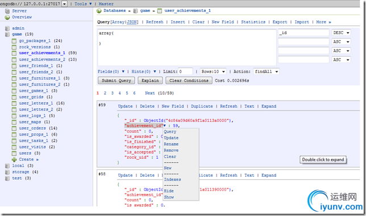The height and width of the screenshot is (216, 366).
Task: Click the user_orders collection table icon
Action: [x=14, y=129]
